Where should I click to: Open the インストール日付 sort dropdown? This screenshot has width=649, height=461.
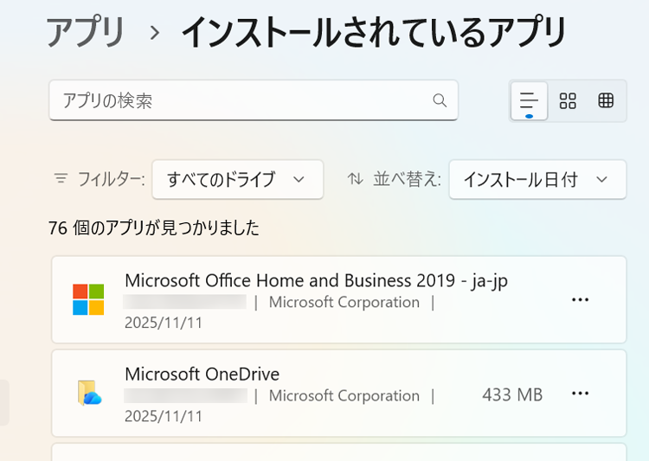(537, 180)
